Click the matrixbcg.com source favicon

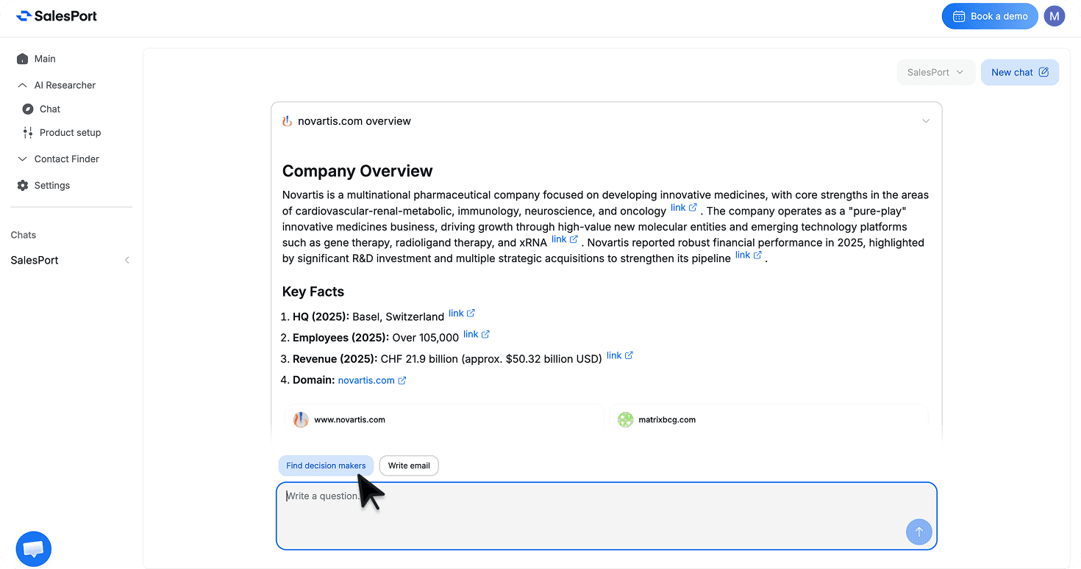[x=625, y=420]
